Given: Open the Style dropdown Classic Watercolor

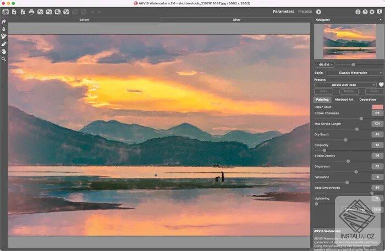Looking at the screenshot, I should tap(354, 73).
